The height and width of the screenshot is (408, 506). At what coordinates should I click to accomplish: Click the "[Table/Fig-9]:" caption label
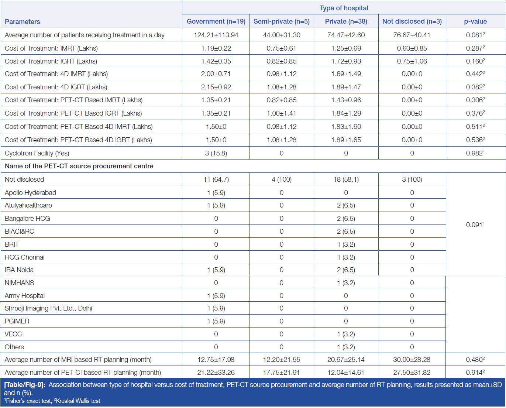pyautogui.click(x=25, y=385)
